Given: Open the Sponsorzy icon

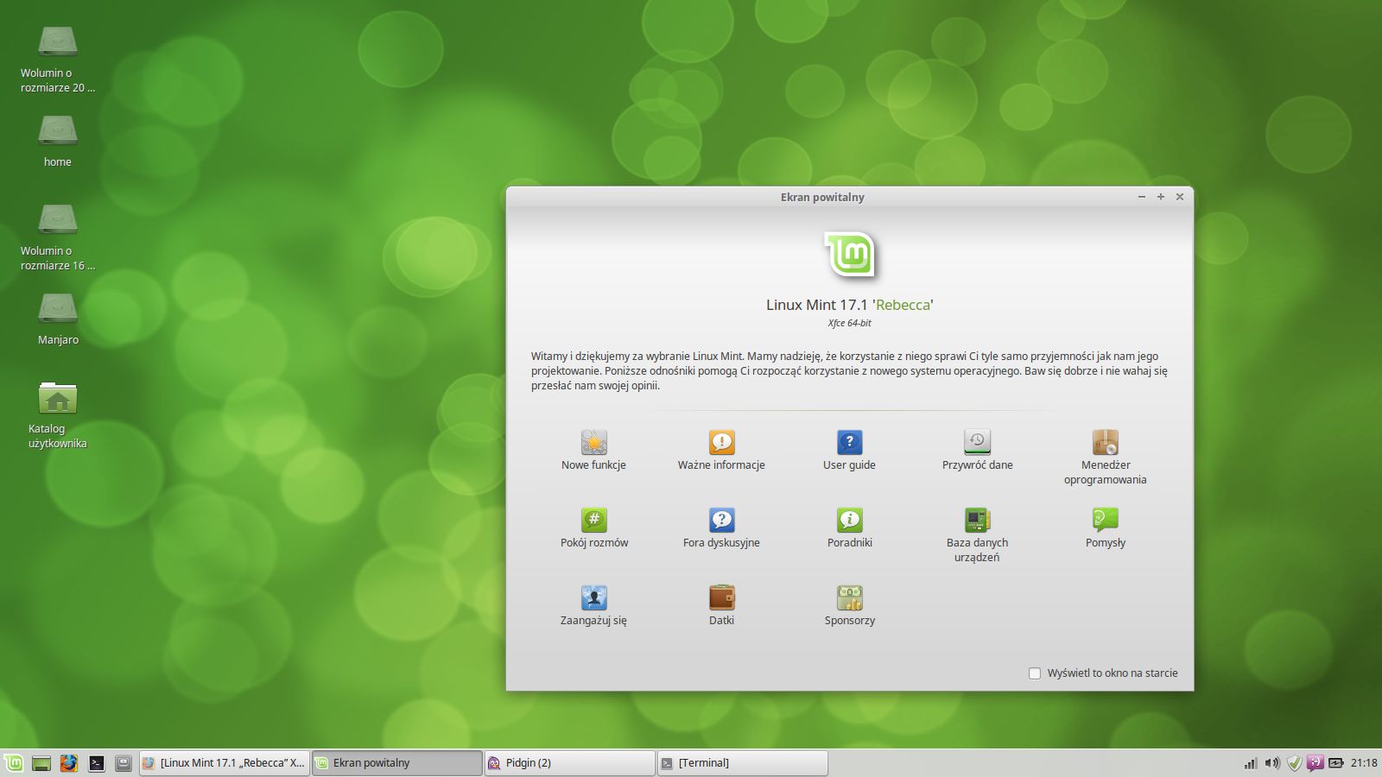Looking at the screenshot, I should tap(849, 598).
